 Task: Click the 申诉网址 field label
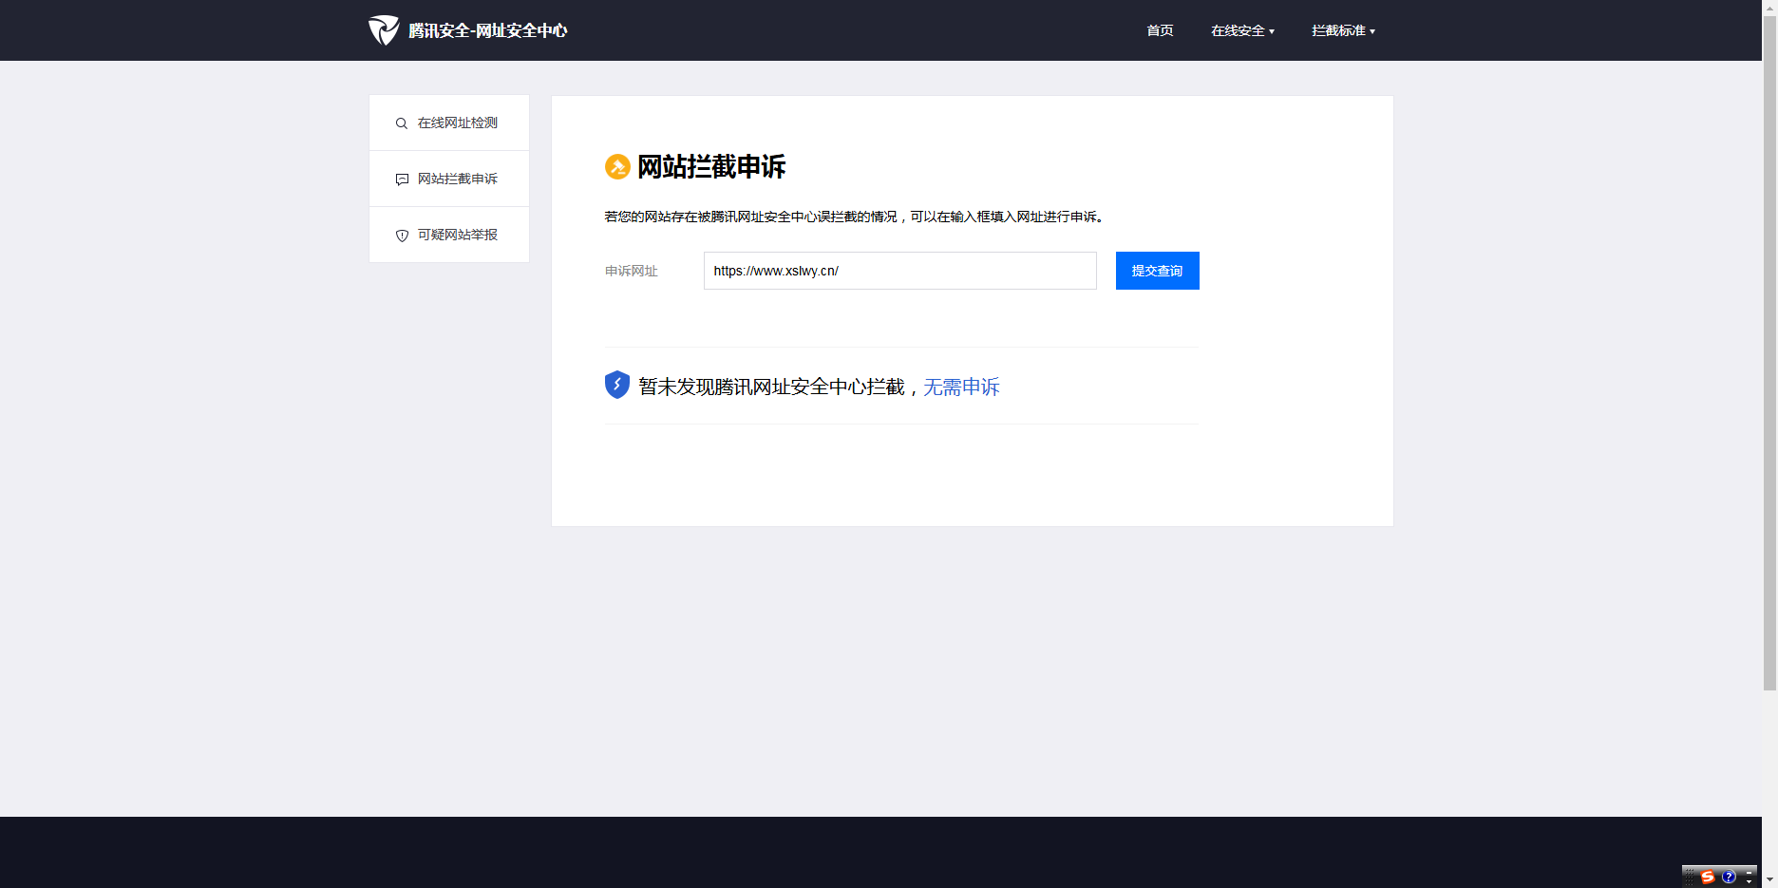tap(632, 271)
